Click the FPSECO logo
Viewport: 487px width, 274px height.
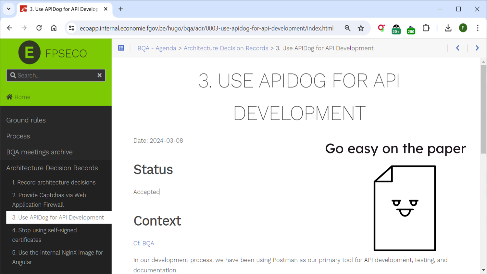point(53,53)
